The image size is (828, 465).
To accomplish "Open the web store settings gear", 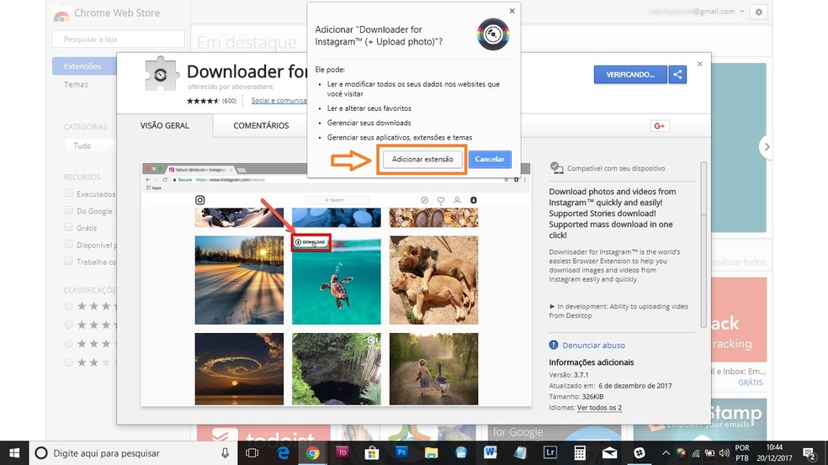I will [x=759, y=12].
